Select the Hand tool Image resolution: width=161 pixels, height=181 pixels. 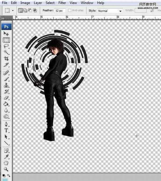[6, 163]
